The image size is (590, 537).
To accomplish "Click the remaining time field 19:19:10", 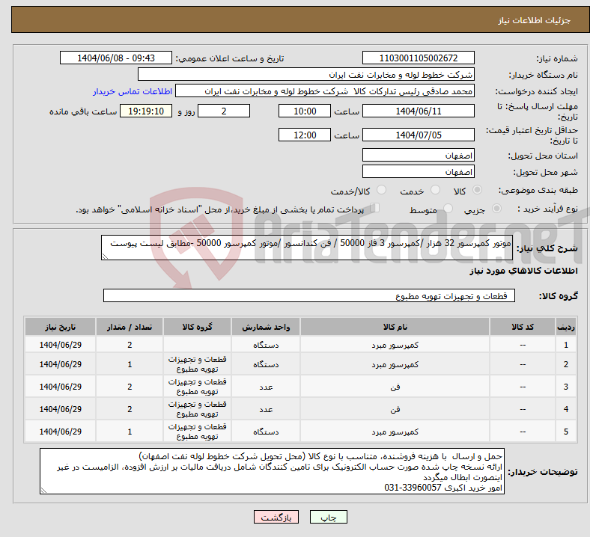I will [x=146, y=111].
